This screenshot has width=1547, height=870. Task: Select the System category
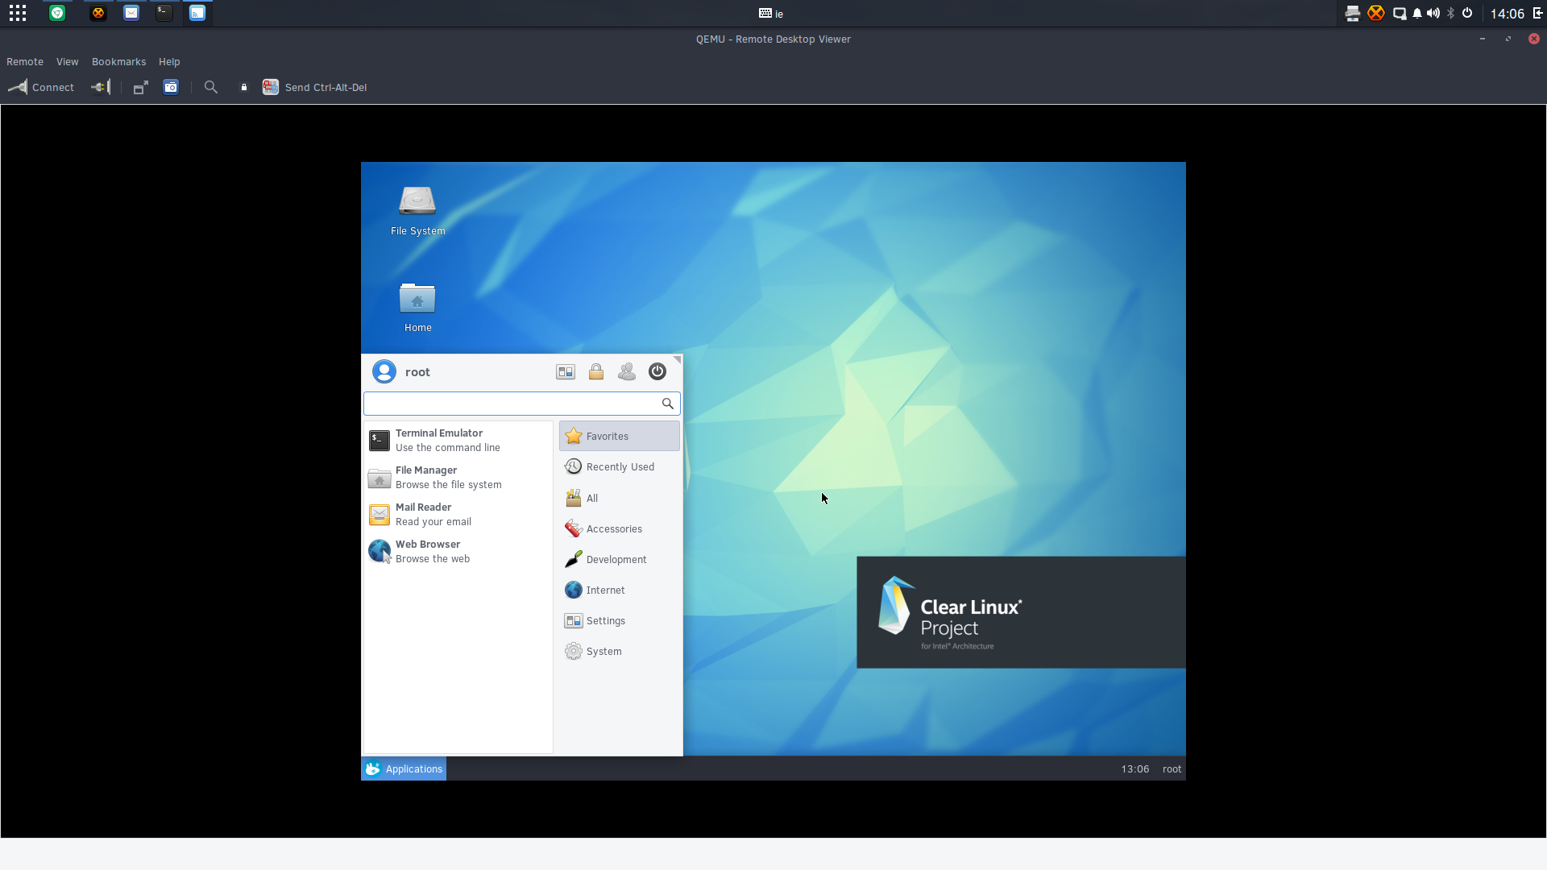620,651
